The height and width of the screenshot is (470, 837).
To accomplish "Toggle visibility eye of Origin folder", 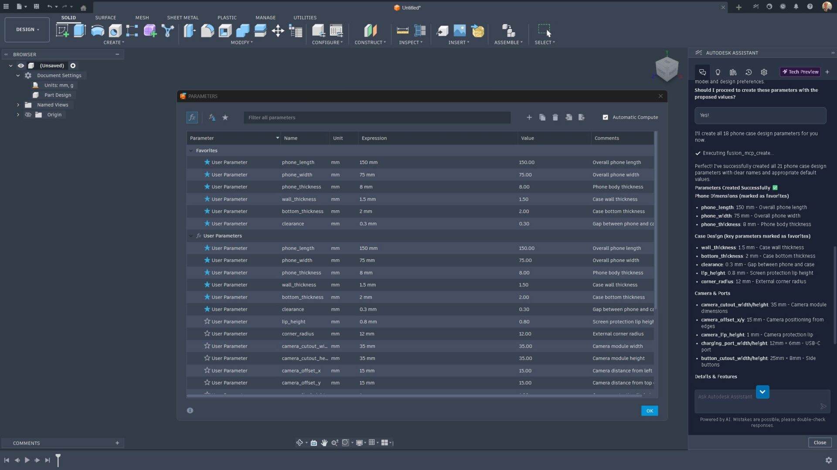I will (28, 115).
